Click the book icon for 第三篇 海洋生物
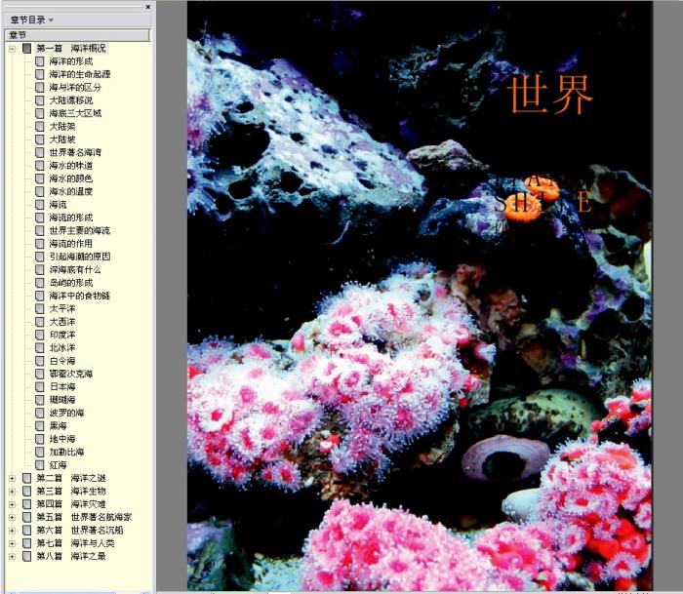The image size is (683, 594). point(26,491)
